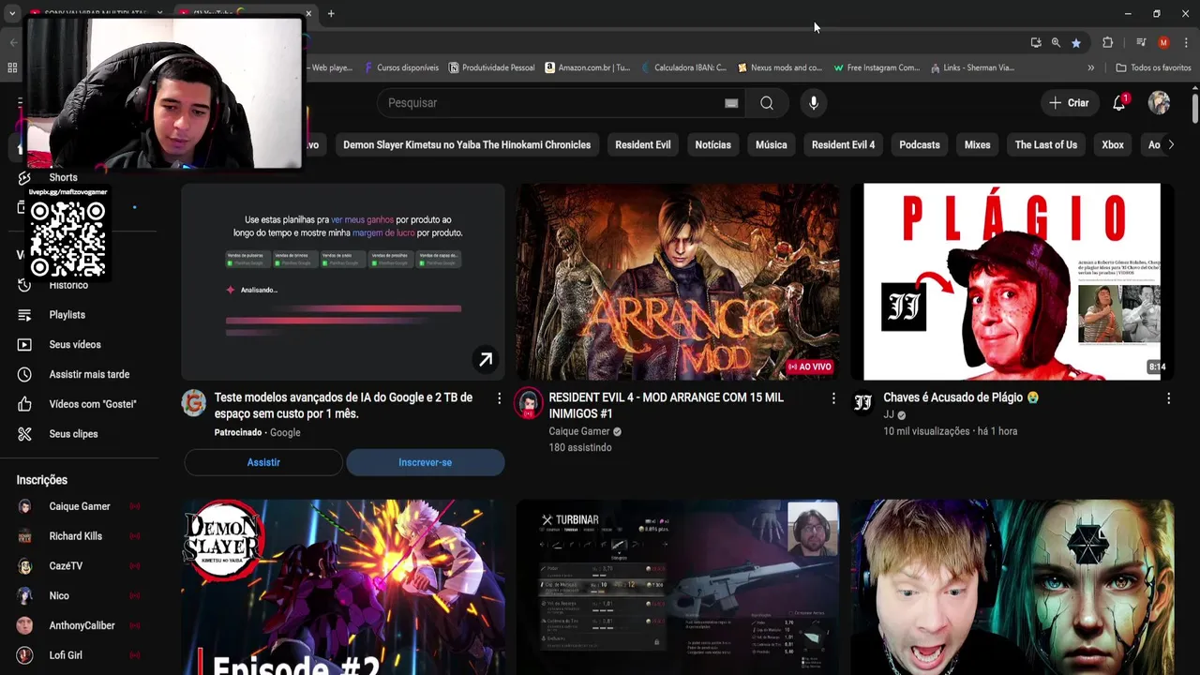Open Chrome three-dot menu
This screenshot has width=1200, height=675.
(1186, 43)
